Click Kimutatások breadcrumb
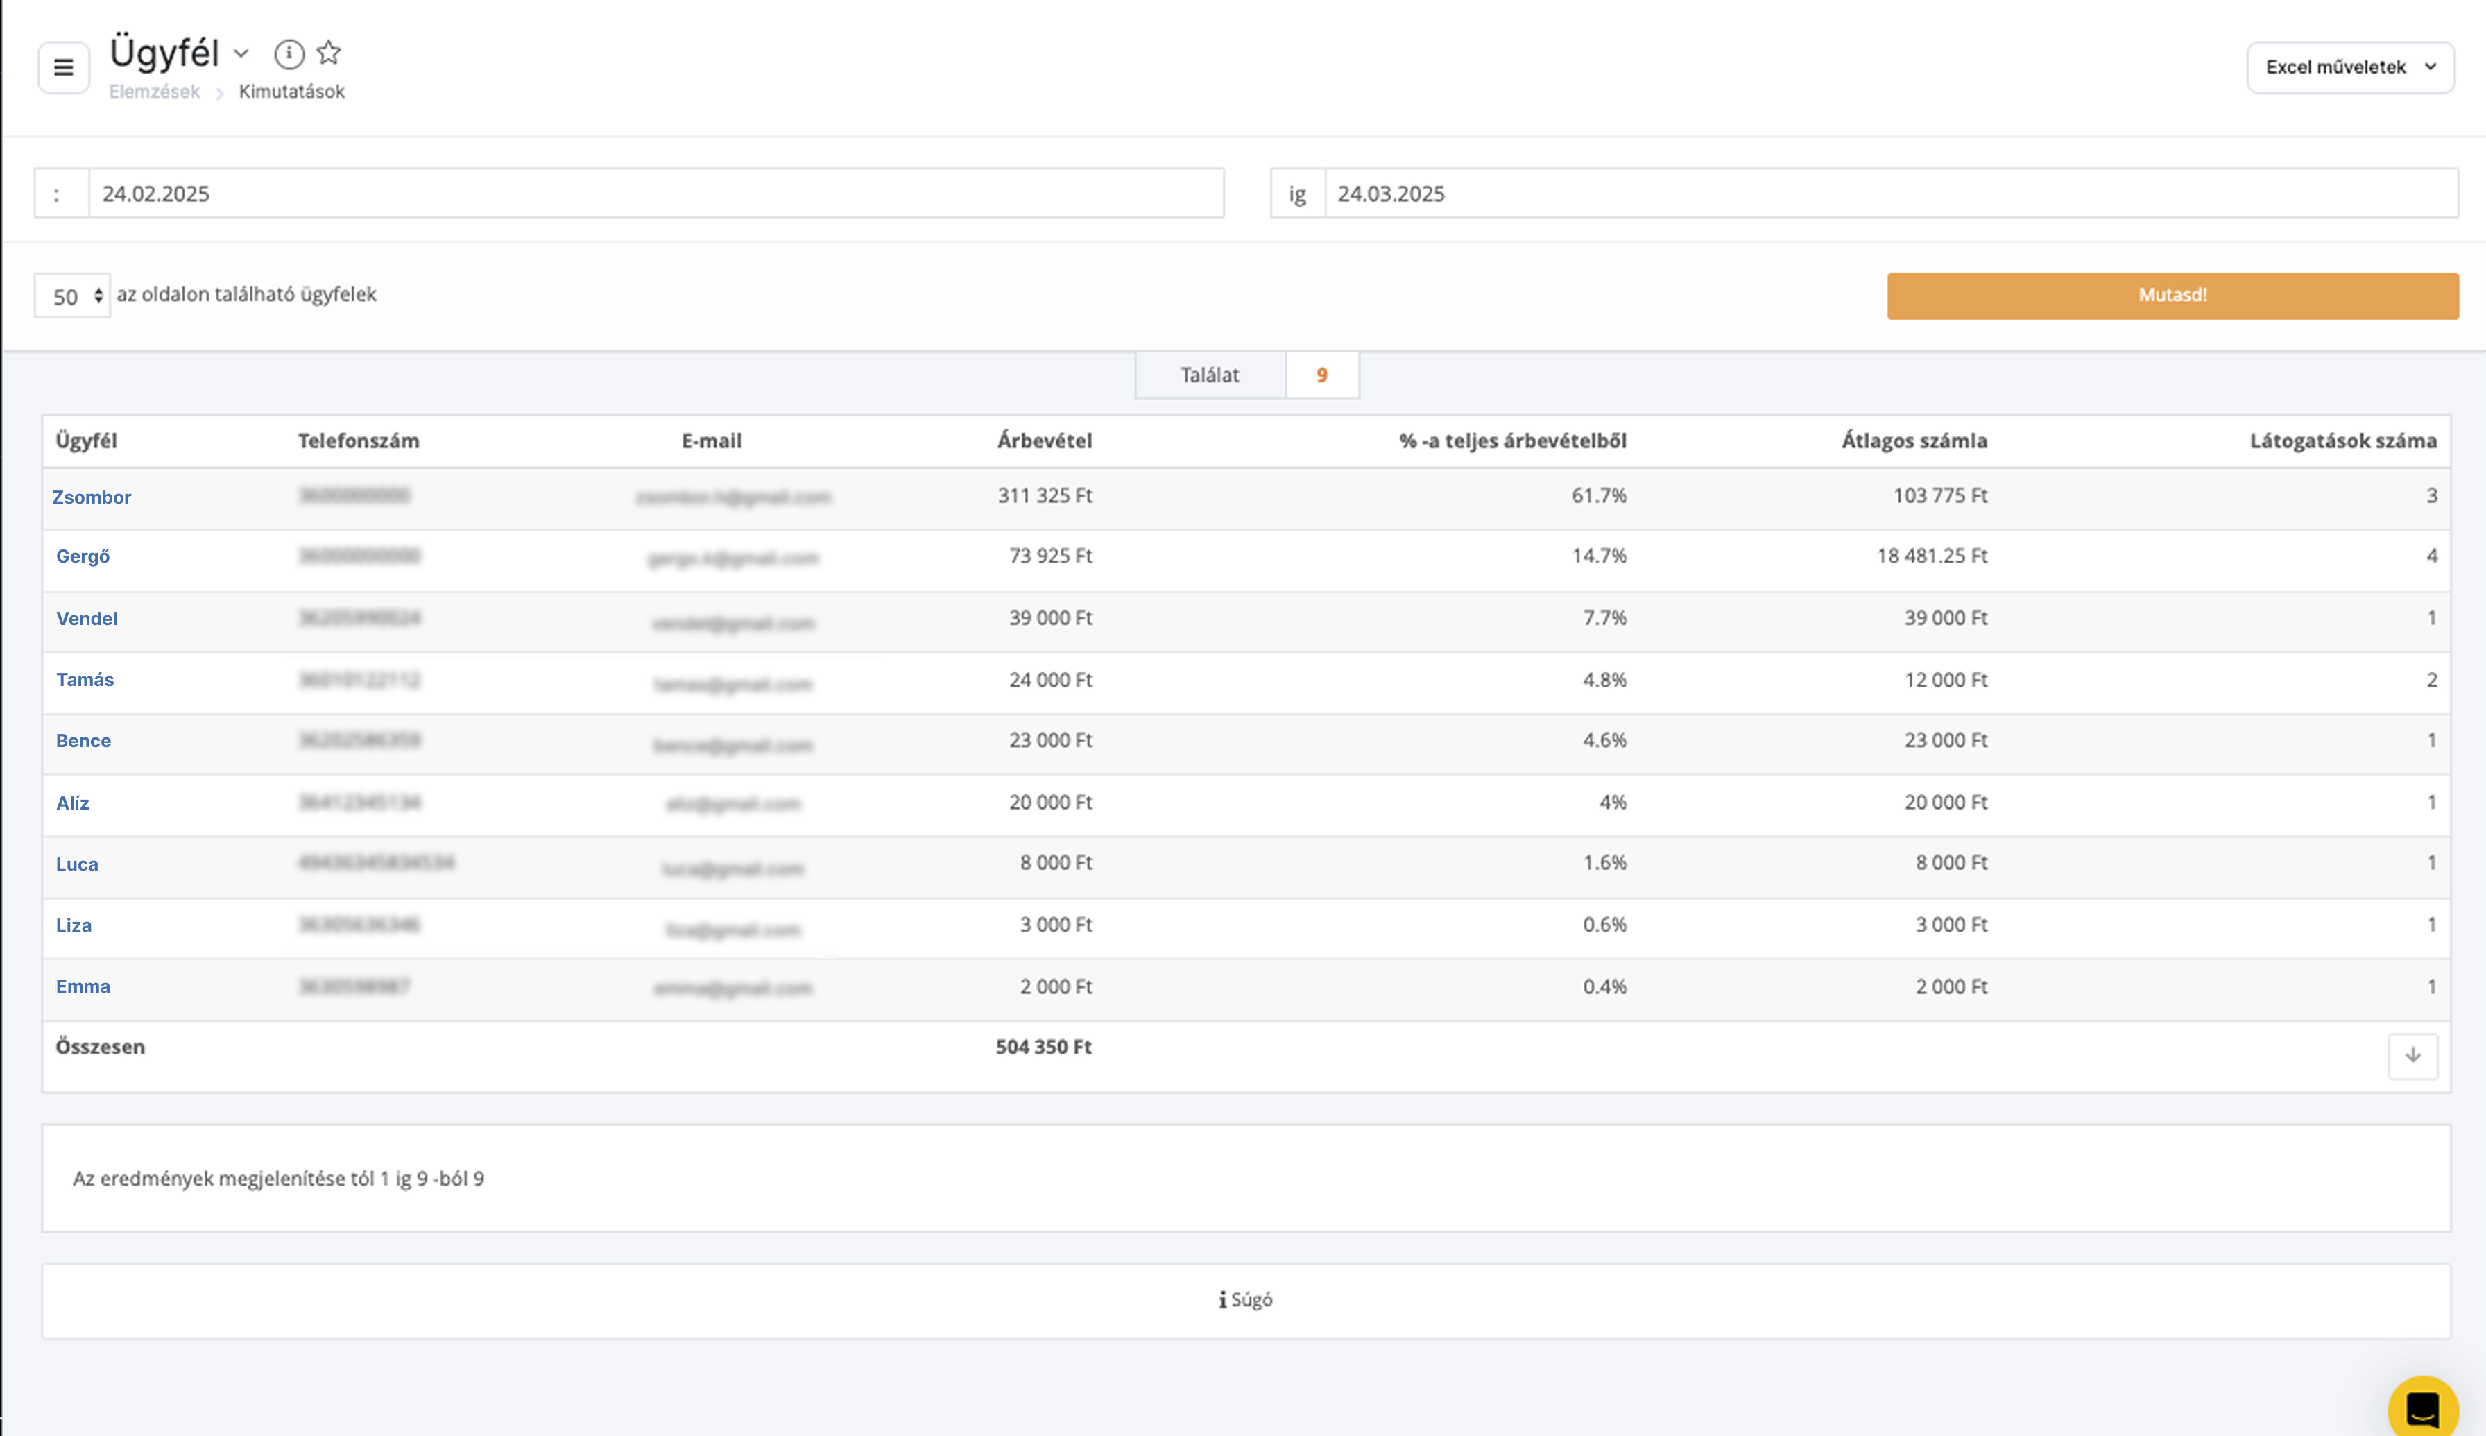Screen dimensions: 2486x1436 [292, 92]
